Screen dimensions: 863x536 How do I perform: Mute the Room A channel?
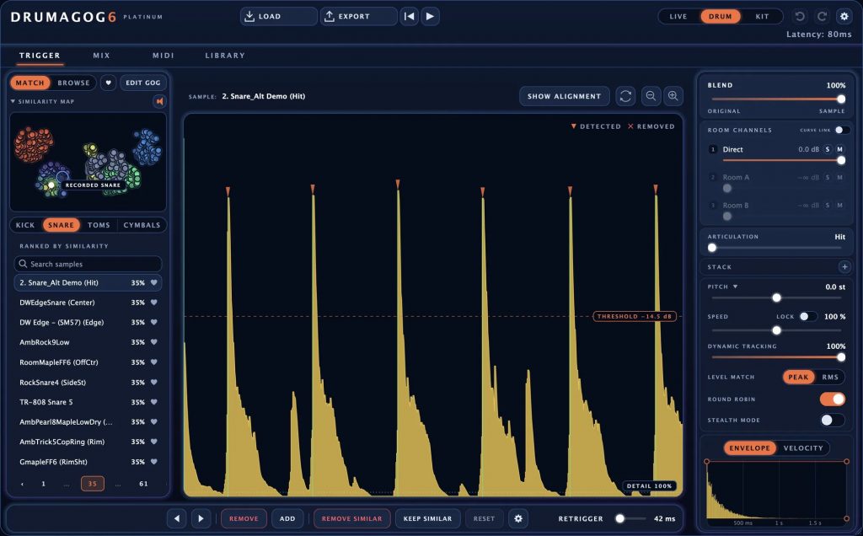840,177
